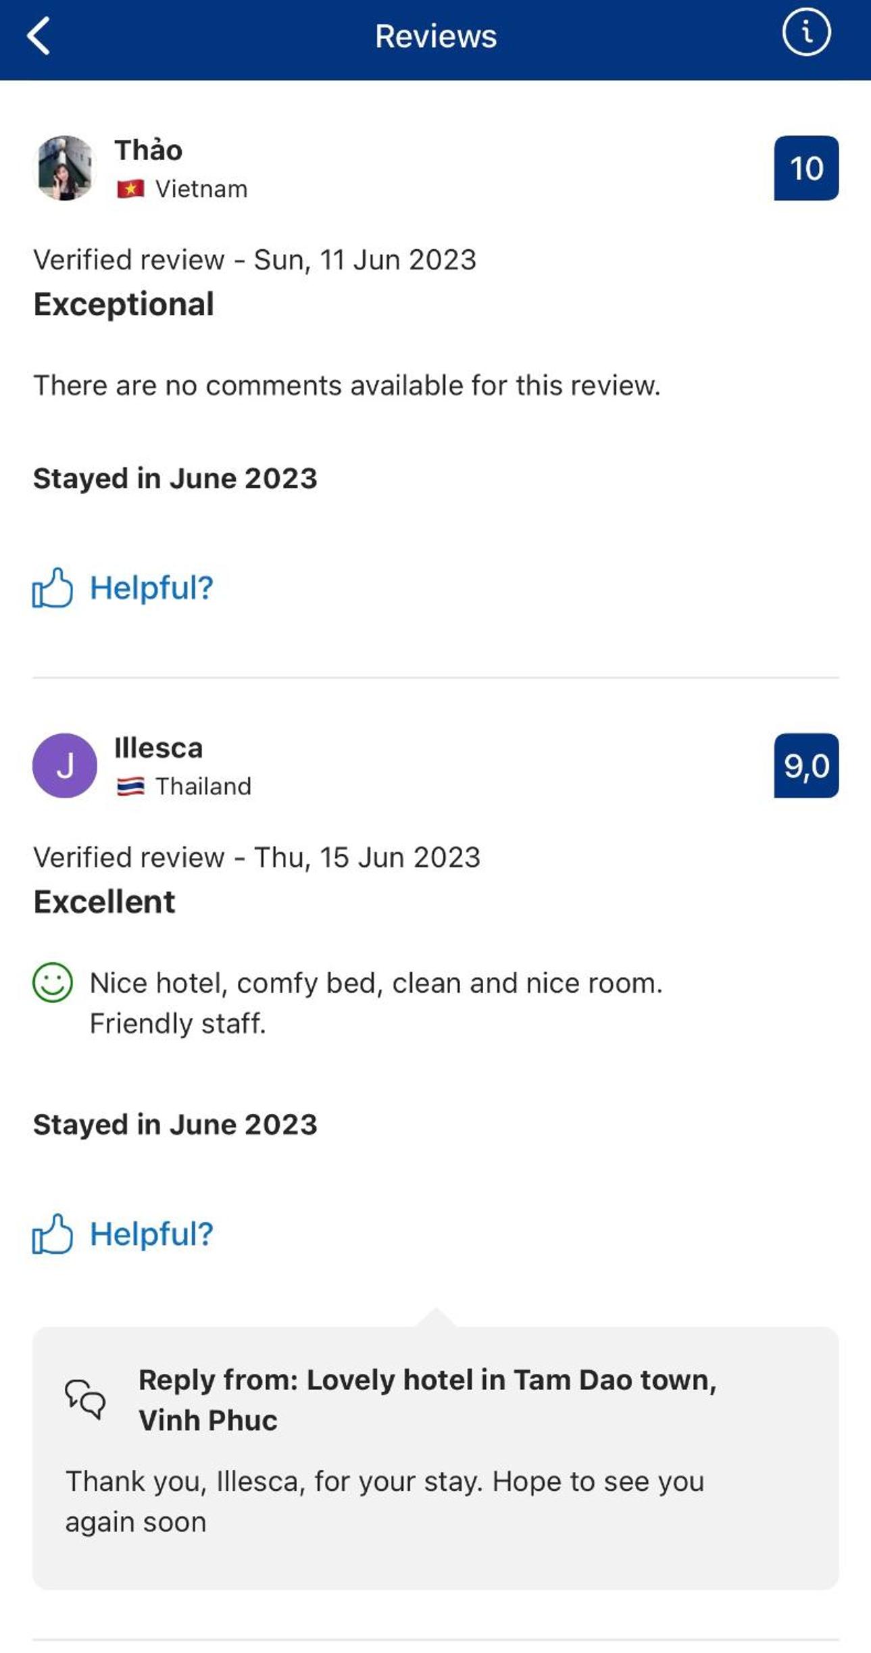The image size is (871, 1653).
Task: Tap thumbs-up icon on Illesca's review
Action: tap(52, 1234)
